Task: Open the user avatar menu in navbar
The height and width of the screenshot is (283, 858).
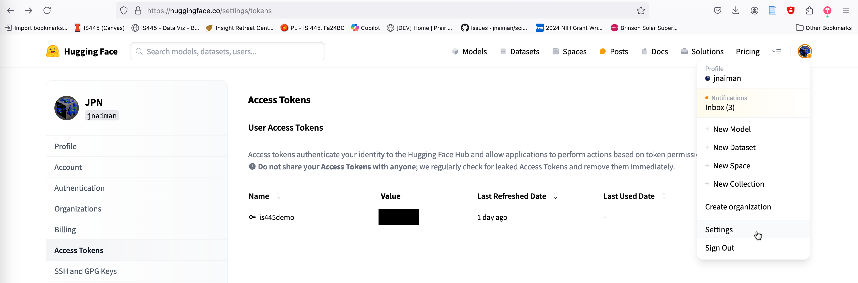Action: 804,51
